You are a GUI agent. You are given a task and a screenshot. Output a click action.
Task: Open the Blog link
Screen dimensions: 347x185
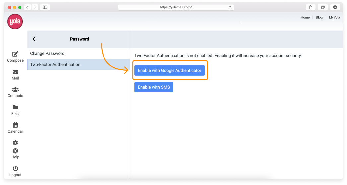[319, 17]
